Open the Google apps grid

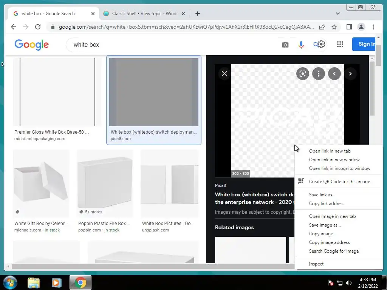pos(340,44)
